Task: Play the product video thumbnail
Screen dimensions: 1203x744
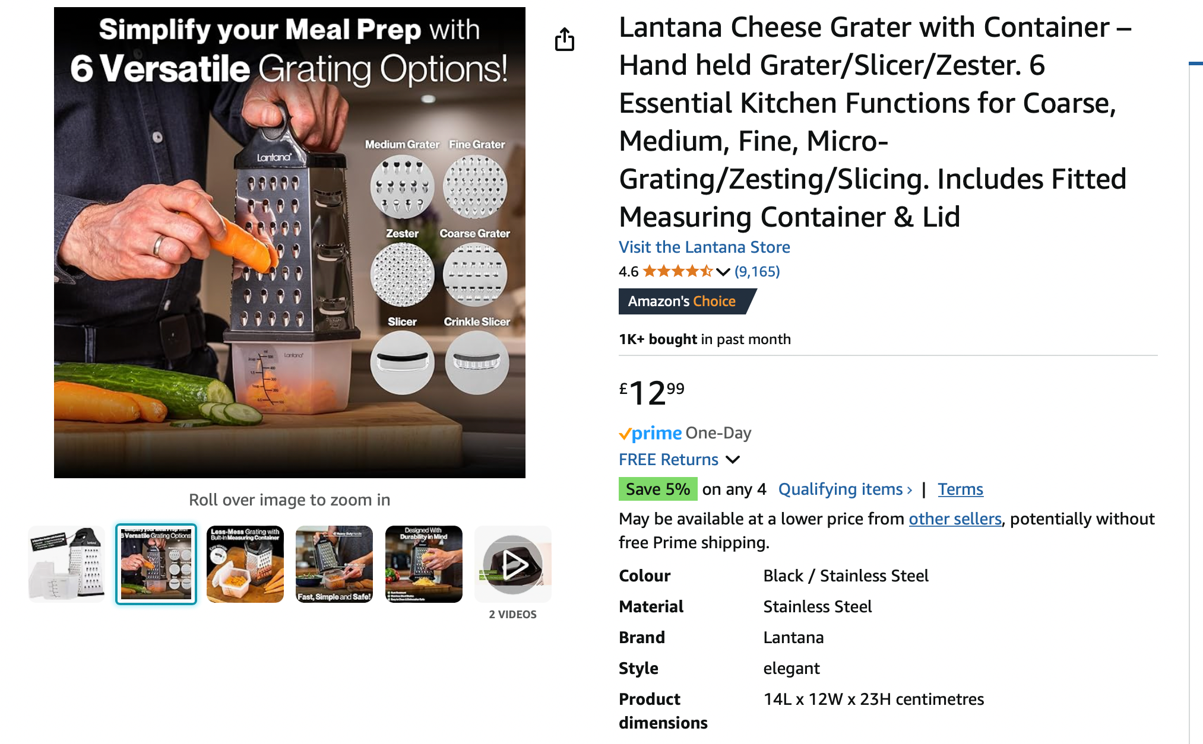Action: (512, 564)
